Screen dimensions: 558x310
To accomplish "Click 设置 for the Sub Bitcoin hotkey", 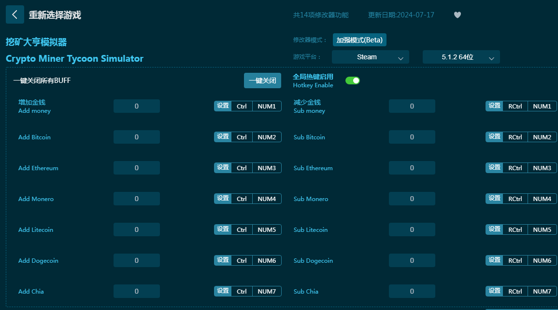I will coord(494,137).
